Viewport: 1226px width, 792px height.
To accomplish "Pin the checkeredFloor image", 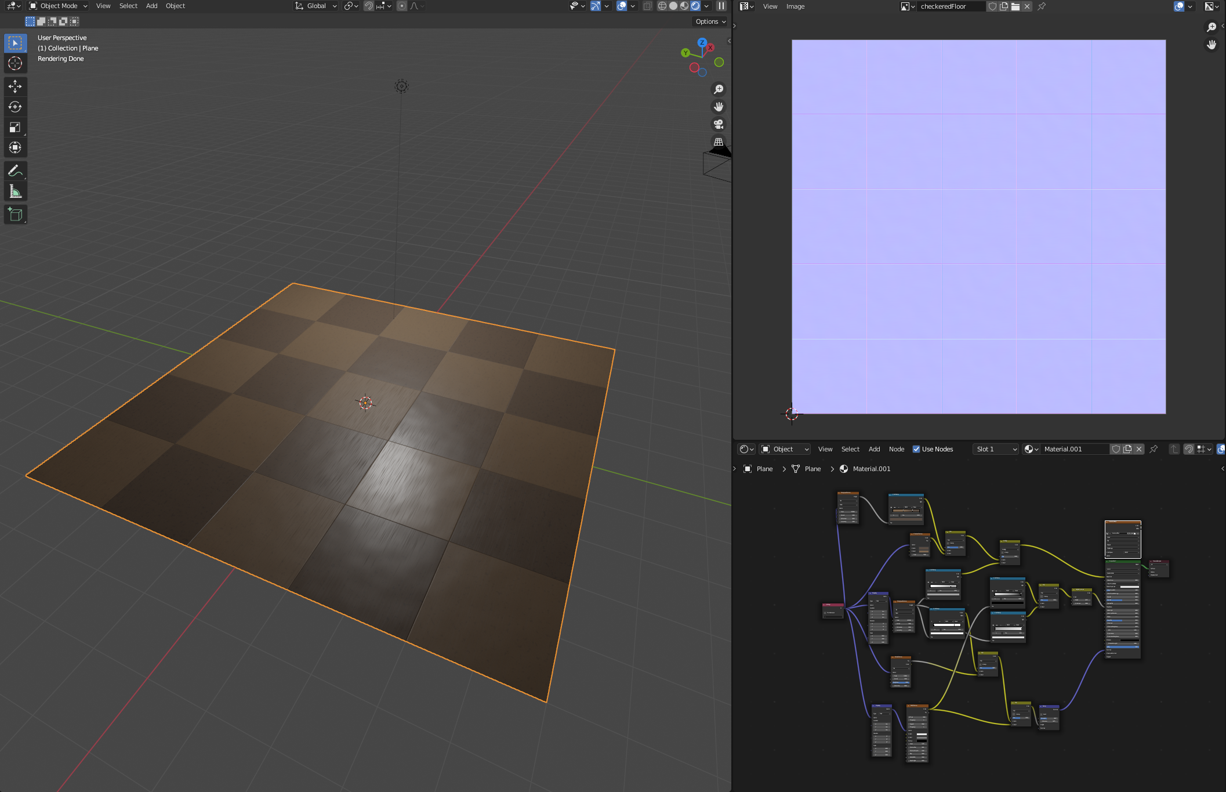I will pos(1042,6).
